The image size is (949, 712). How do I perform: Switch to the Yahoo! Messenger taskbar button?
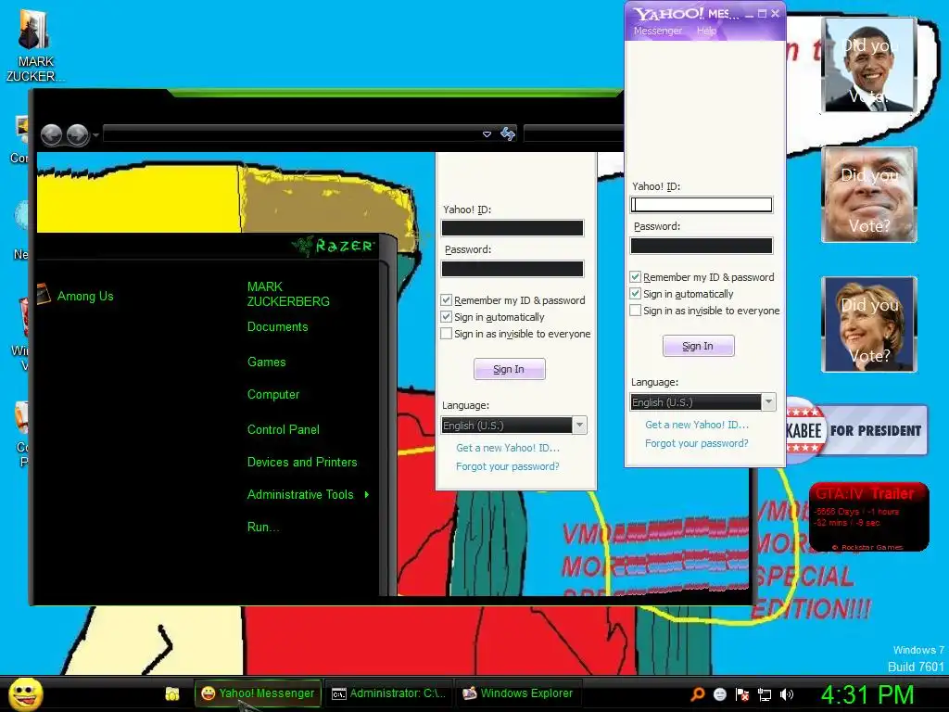coord(259,693)
